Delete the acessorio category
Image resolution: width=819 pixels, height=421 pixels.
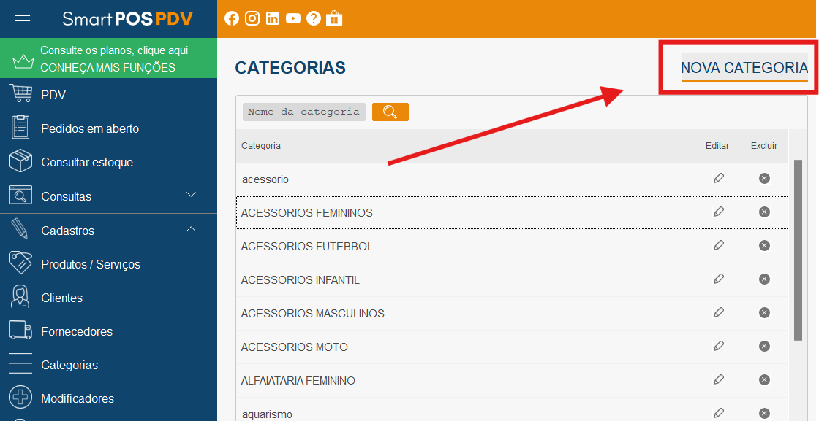pos(764,179)
